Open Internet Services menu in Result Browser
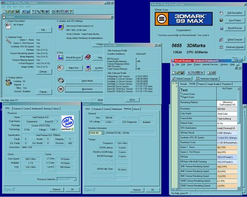The width and height of the screenshot is (247, 197). click(x=210, y=65)
